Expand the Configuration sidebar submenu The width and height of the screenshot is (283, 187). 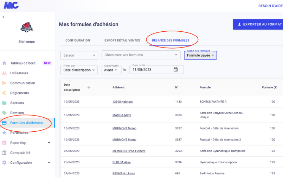click(x=49, y=163)
